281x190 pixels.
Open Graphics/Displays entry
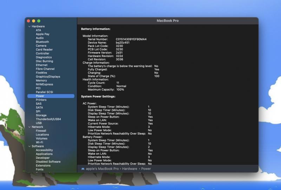click(48, 77)
